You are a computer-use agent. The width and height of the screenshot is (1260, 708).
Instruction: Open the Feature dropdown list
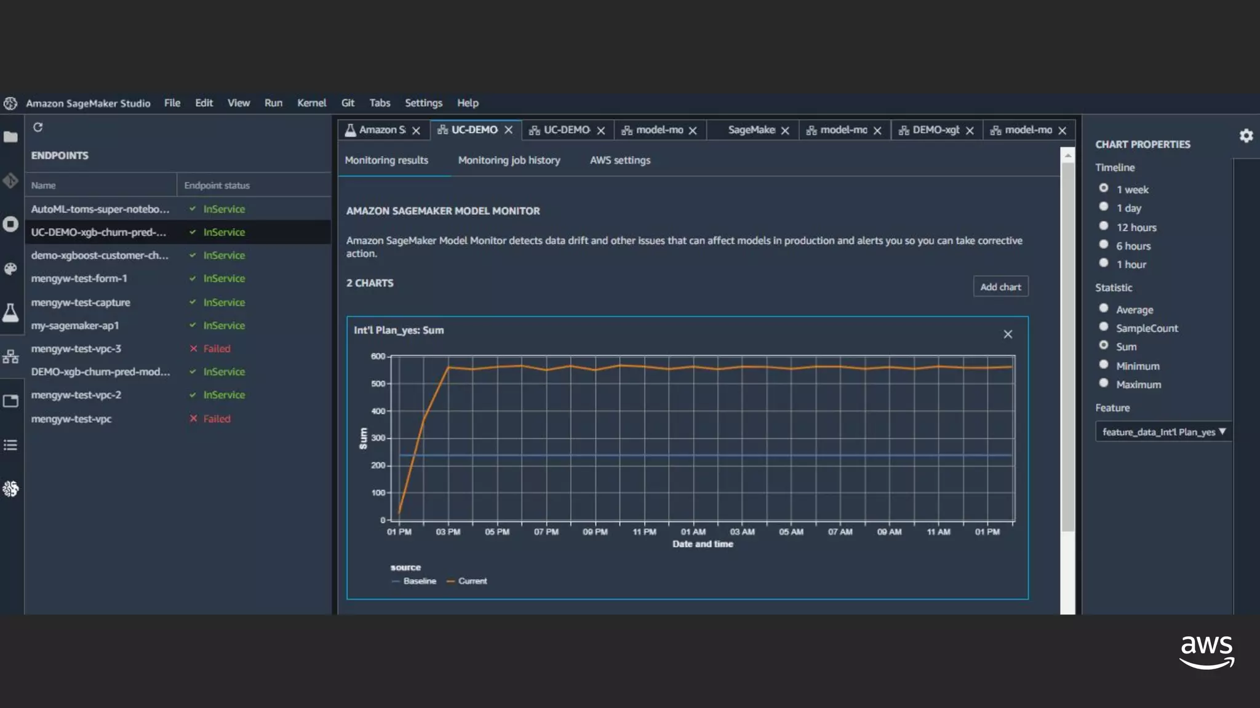pos(1163,432)
